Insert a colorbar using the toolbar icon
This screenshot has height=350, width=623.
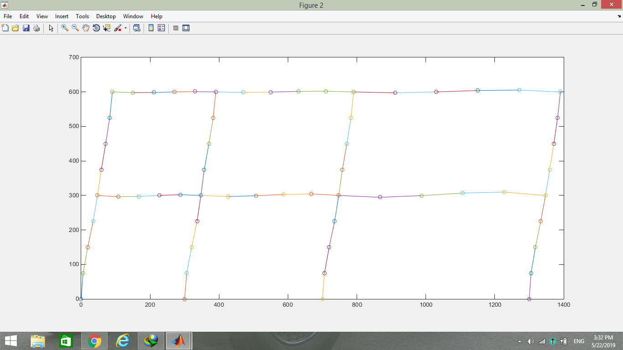point(151,28)
